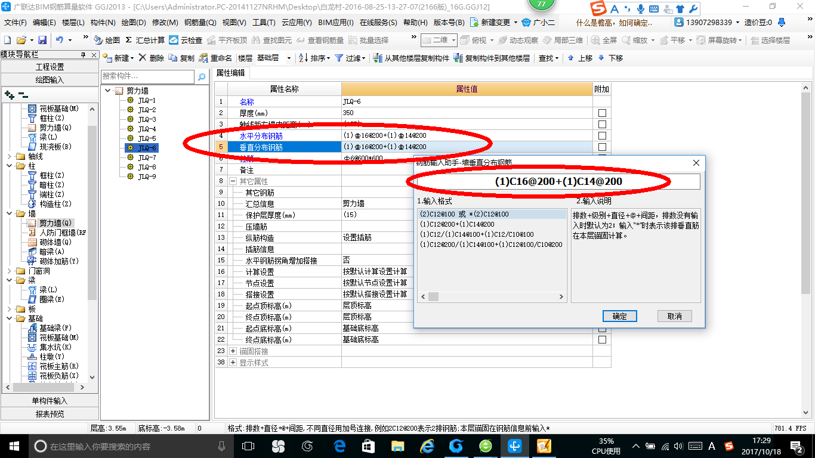Expand the 门窗洞 folder

[9, 271]
